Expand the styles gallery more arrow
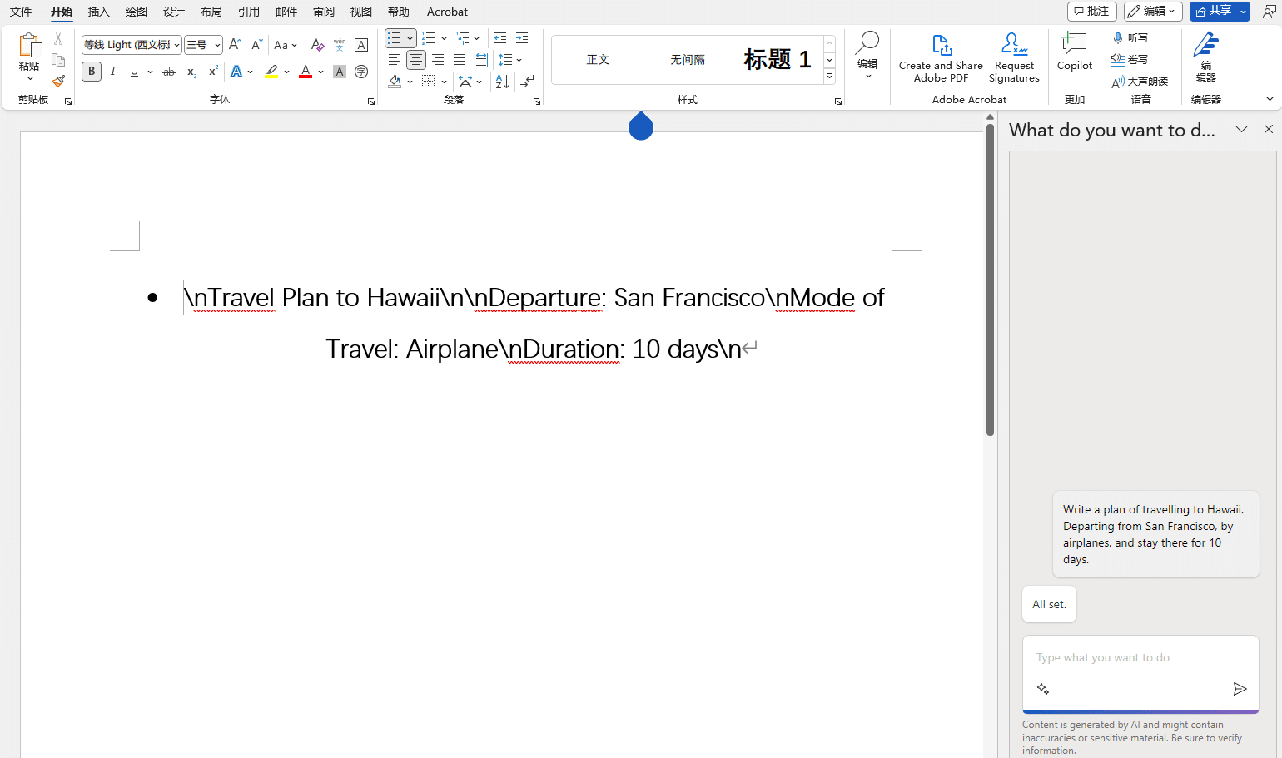 830,77
